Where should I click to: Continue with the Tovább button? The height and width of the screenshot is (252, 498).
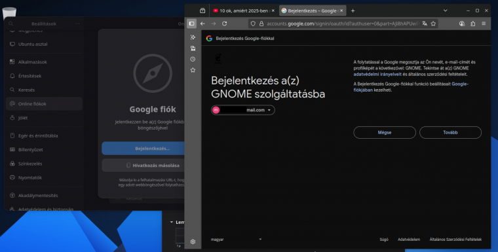coord(450,132)
